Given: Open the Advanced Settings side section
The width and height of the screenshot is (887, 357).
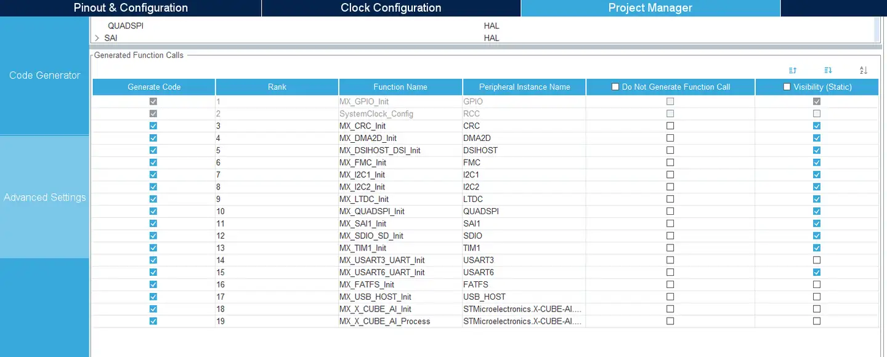Looking at the screenshot, I should pyautogui.click(x=44, y=198).
